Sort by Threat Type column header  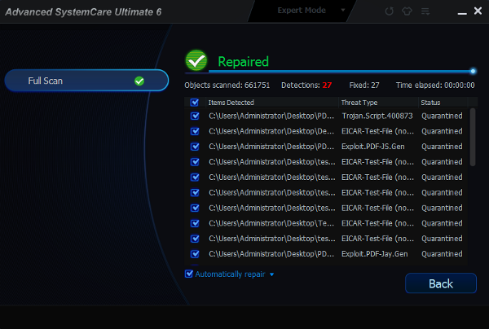(359, 103)
